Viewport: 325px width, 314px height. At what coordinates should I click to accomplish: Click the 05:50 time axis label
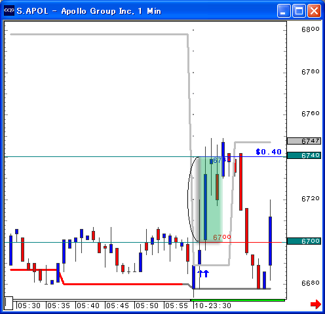click(x=147, y=305)
